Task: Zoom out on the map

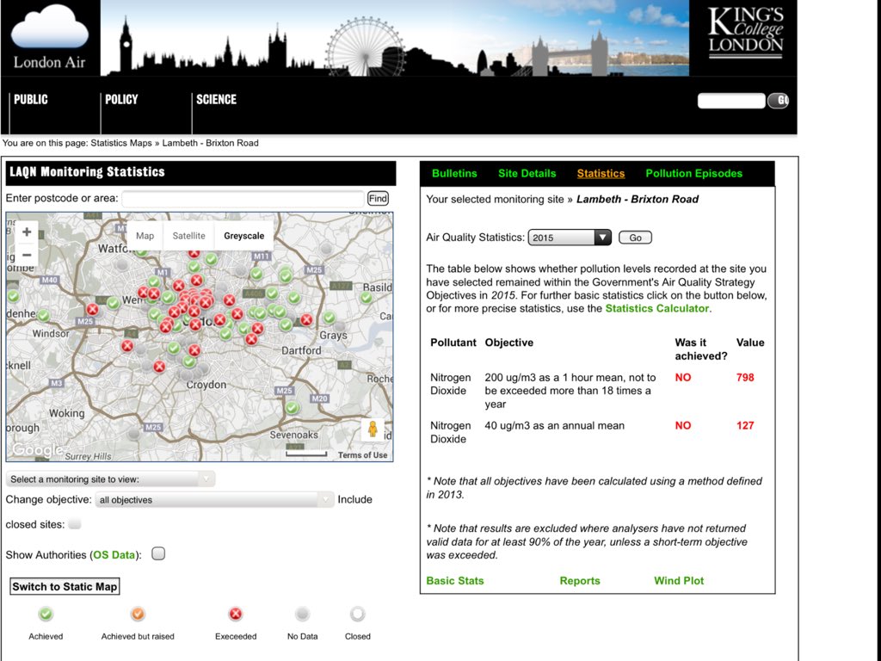Action: [26, 254]
